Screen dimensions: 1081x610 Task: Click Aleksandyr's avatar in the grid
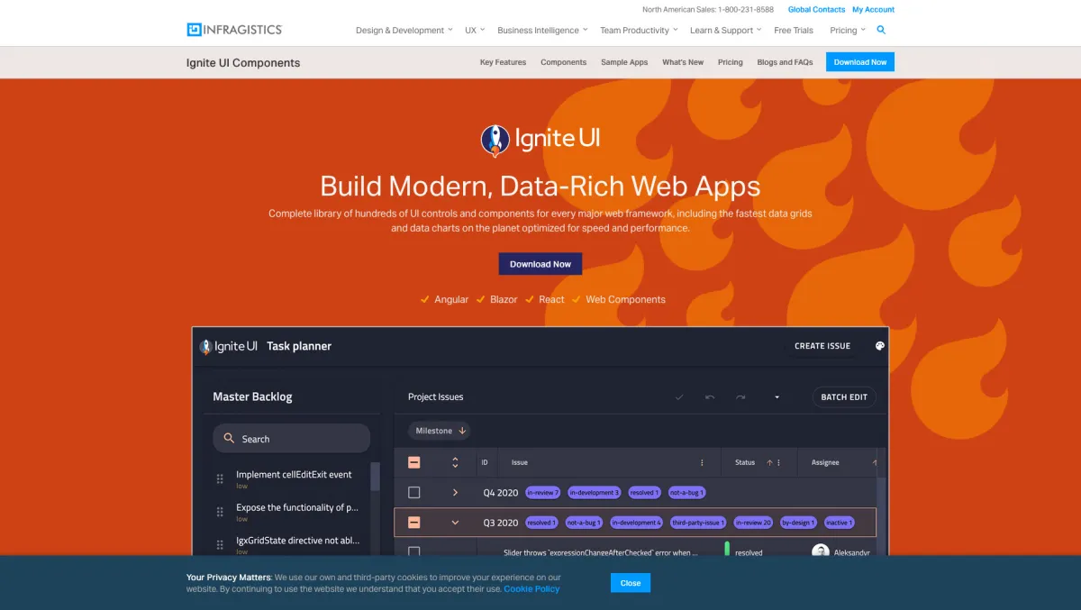(x=820, y=551)
